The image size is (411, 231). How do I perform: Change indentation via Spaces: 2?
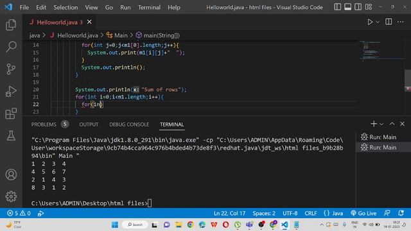pos(264,214)
